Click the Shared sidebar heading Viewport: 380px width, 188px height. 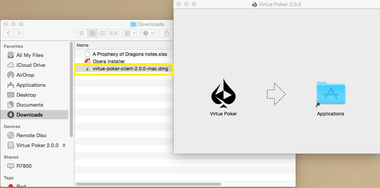point(11,157)
